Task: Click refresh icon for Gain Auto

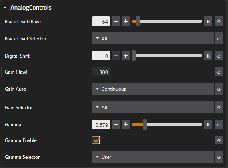Action: pyautogui.click(x=219, y=89)
